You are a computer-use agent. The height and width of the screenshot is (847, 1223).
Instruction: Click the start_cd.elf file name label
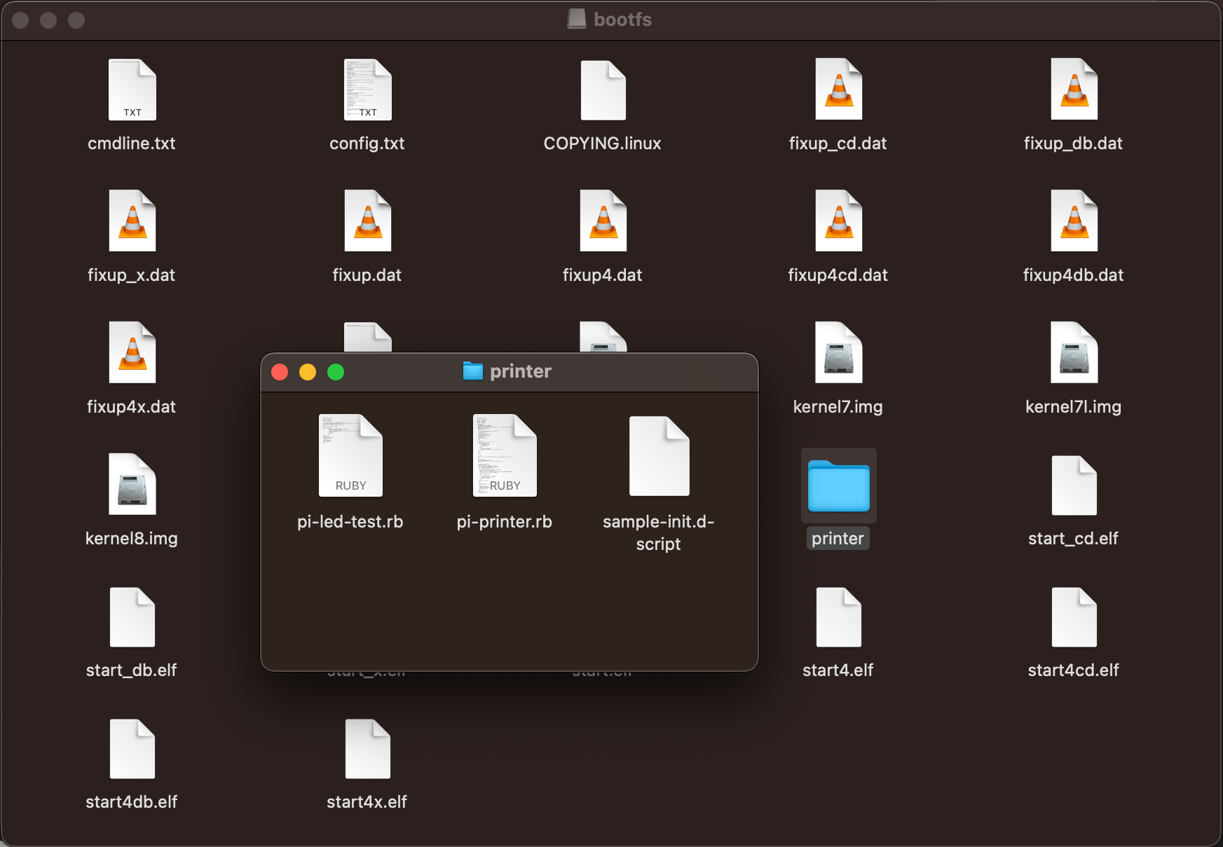1074,539
